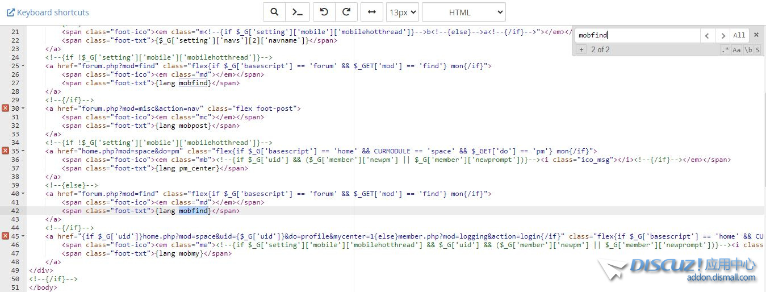Click the All button in search box
Image resolution: width=766 pixels, height=292 pixels.
[739, 35]
